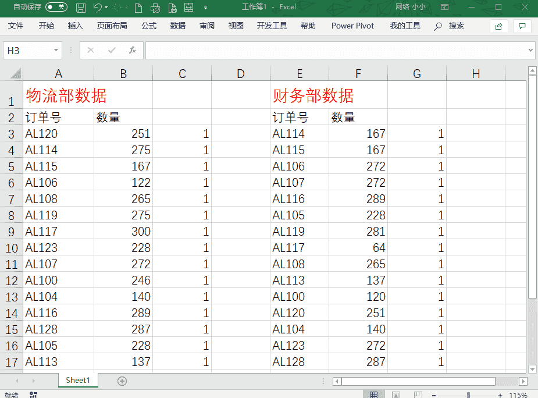Click the table-layout icon in quick access toolbar

188,8
